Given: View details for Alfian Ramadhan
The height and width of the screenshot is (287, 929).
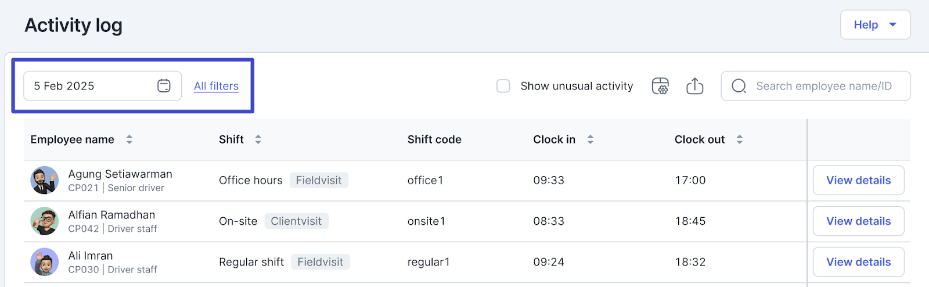Looking at the screenshot, I should pos(858,221).
